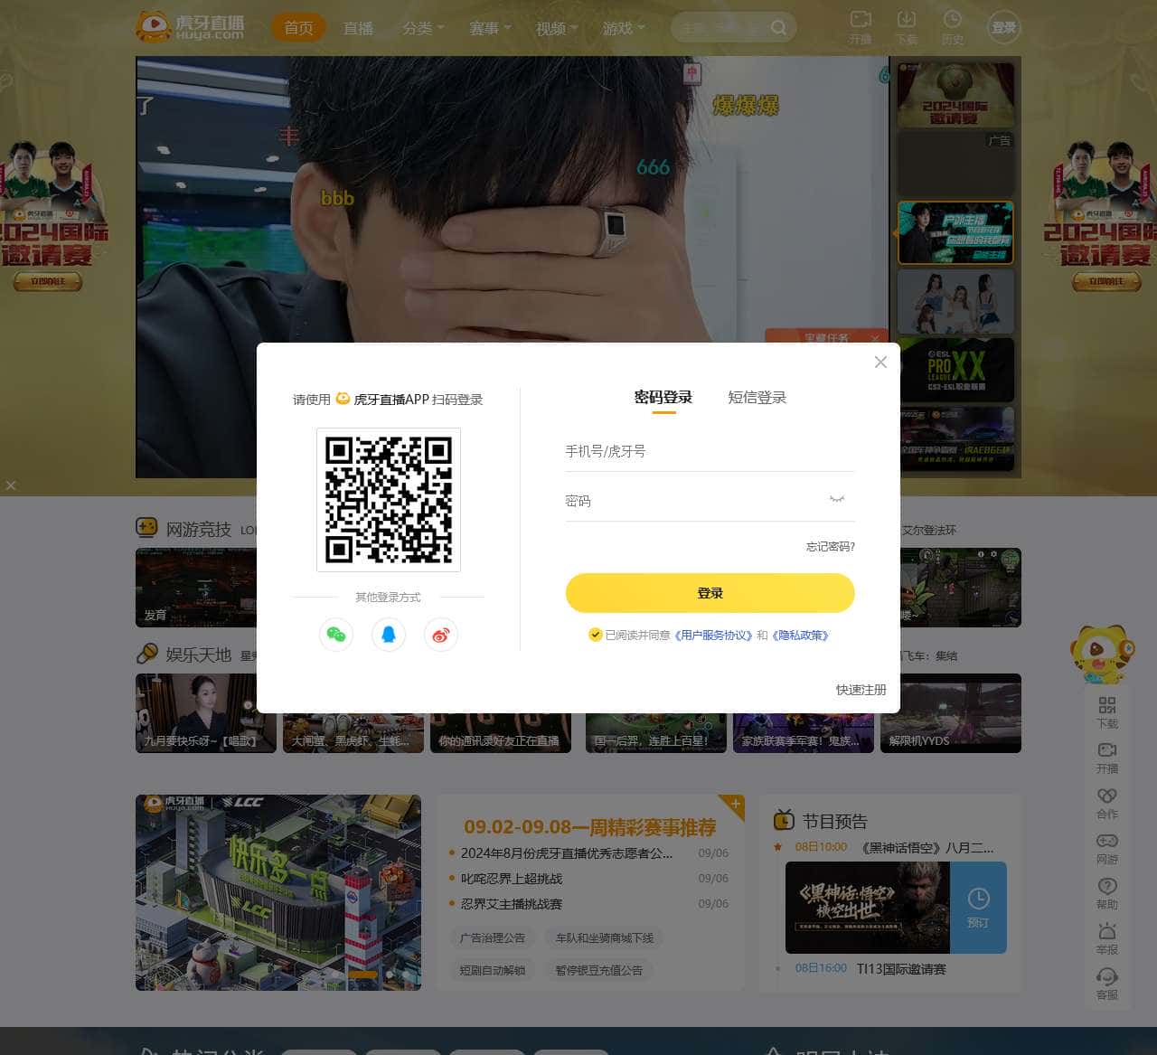Screen dimensions: 1157x1055
Task: Open the TI13国际邀请赛 schedule entry
Action: tap(901, 969)
